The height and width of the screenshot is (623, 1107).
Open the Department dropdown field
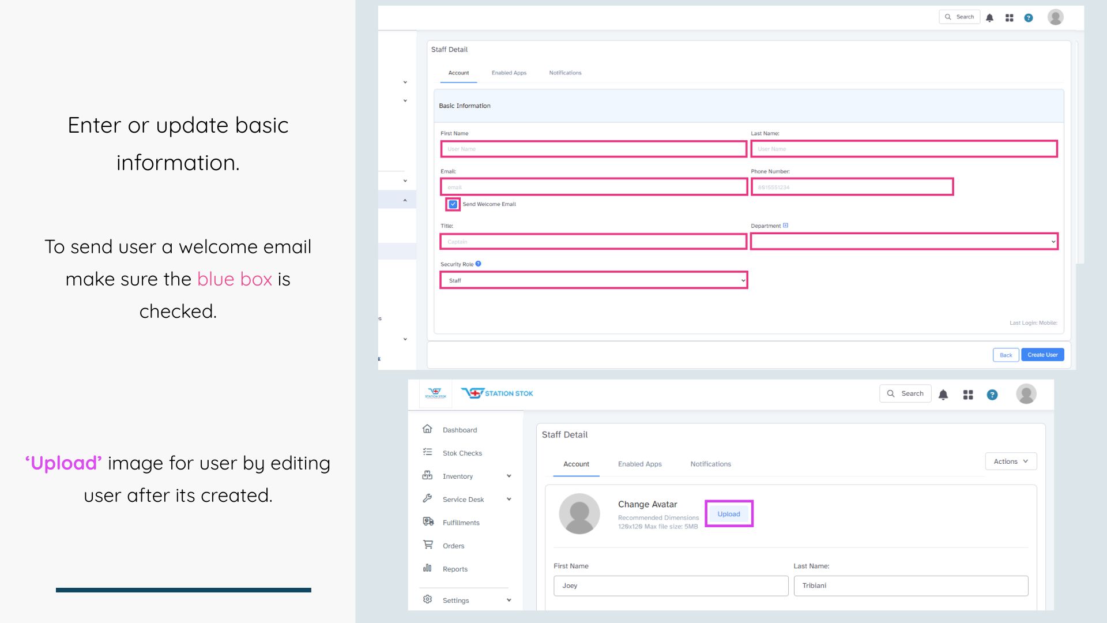point(903,242)
